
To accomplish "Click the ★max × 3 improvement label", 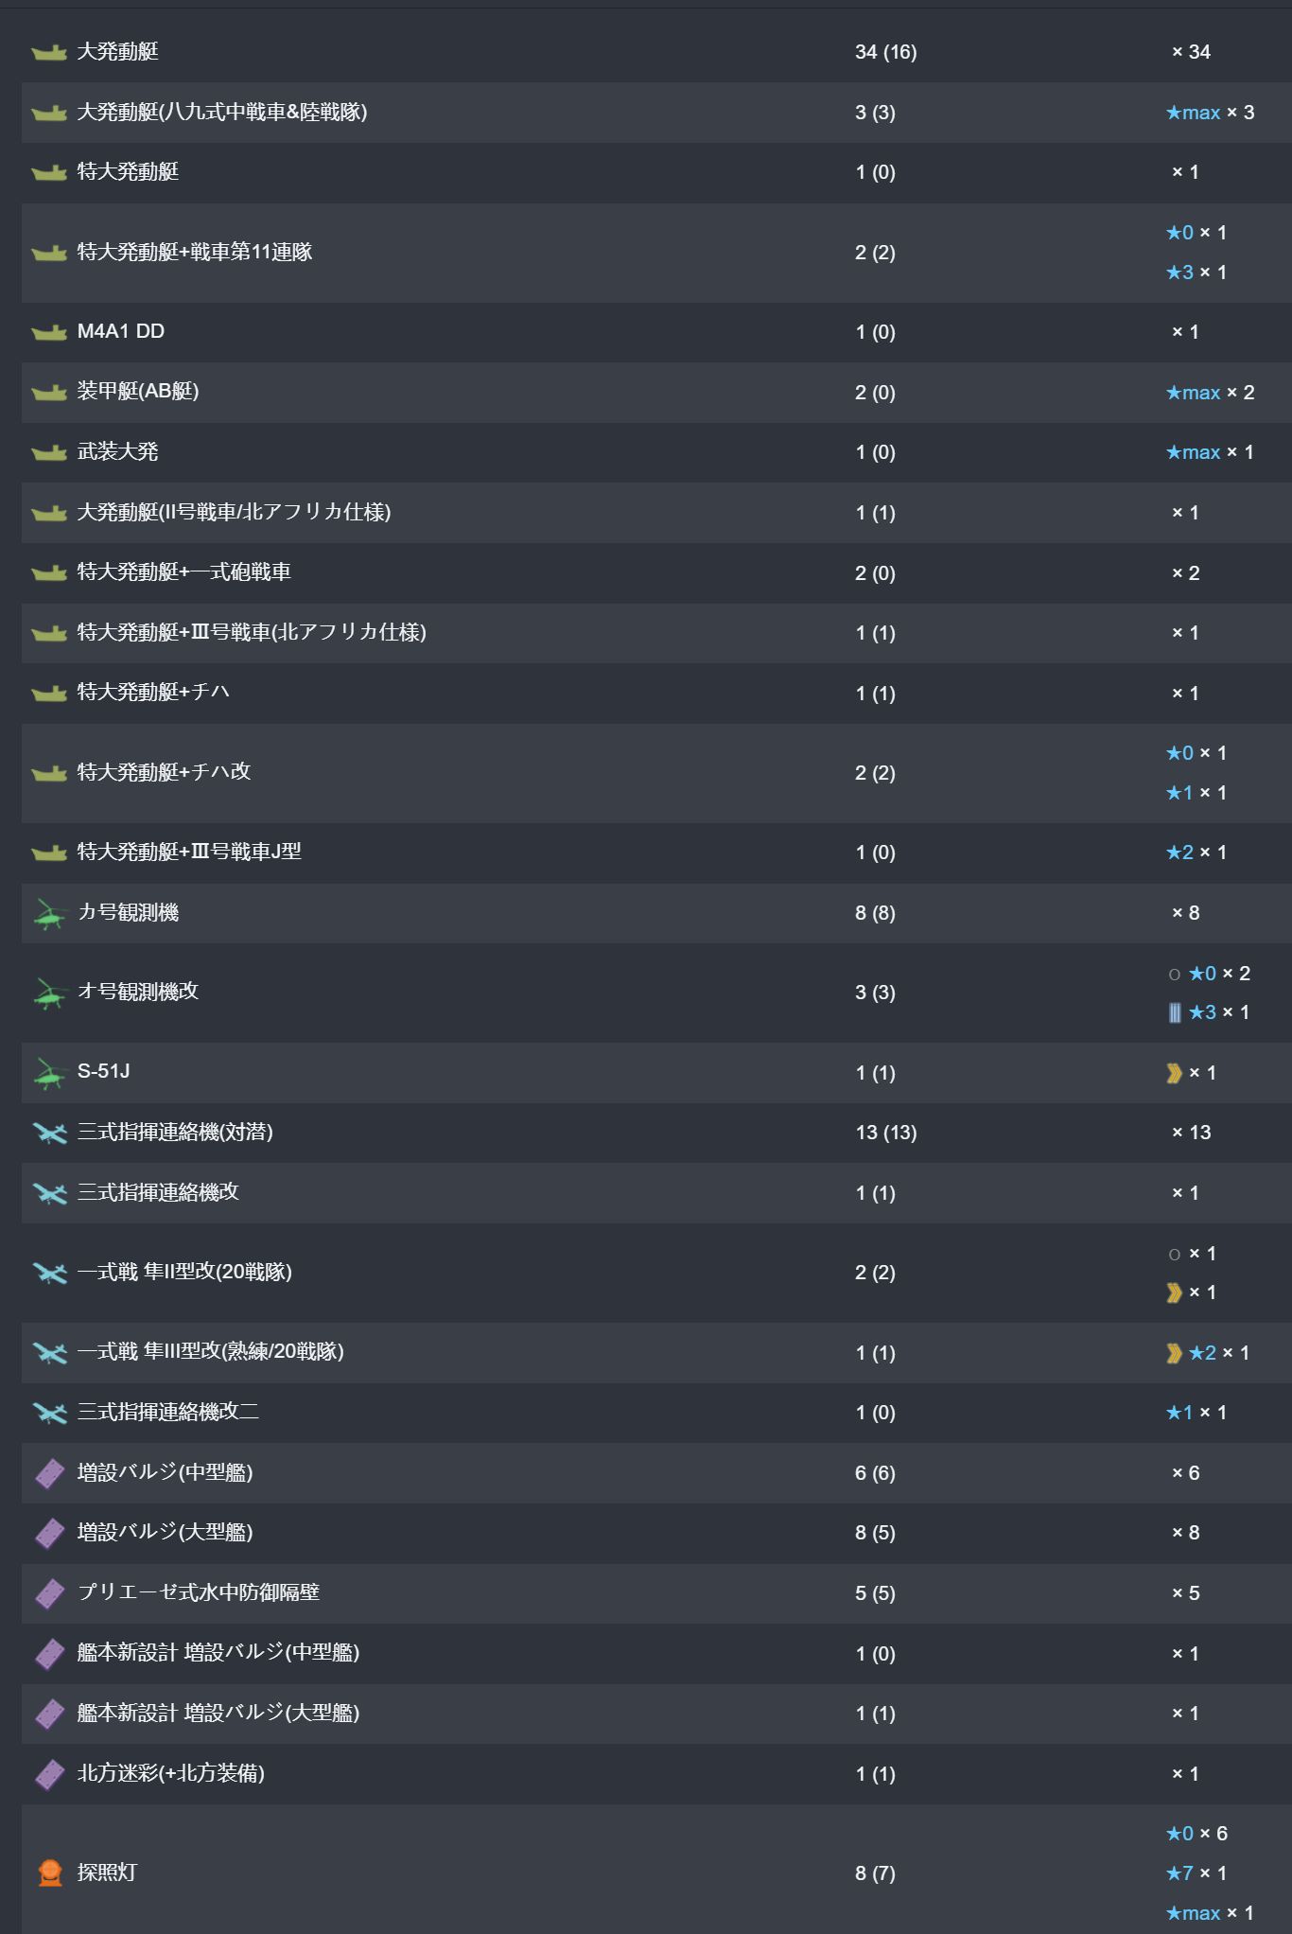I will click(1210, 113).
